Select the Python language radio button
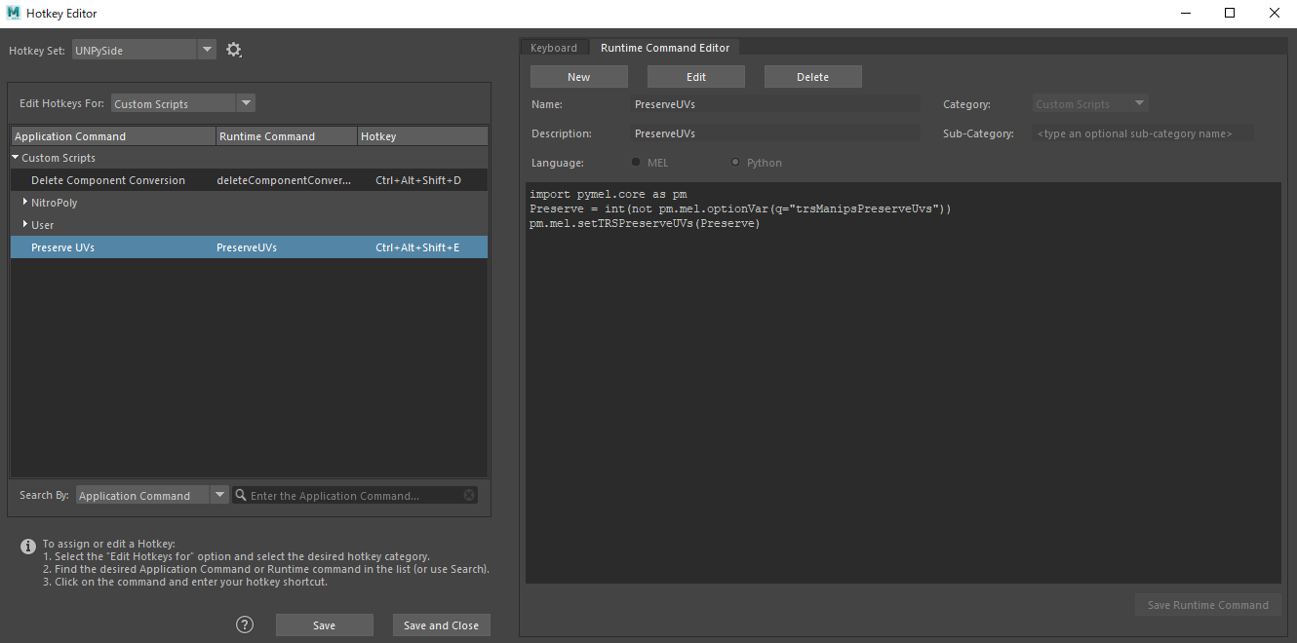The image size is (1297, 643). point(735,163)
